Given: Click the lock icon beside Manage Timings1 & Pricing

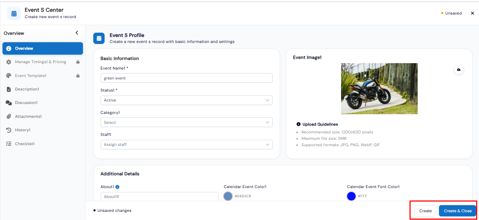Looking at the screenshot, I should tap(78, 62).
